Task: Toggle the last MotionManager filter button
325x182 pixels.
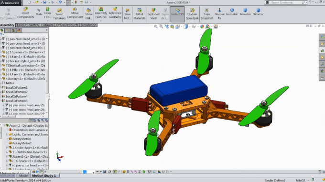Action: click(46, 120)
